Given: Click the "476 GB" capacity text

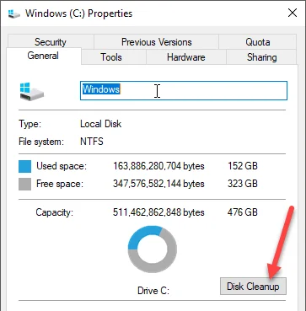Looking at the screenshot, I should [x=243, y=212].
